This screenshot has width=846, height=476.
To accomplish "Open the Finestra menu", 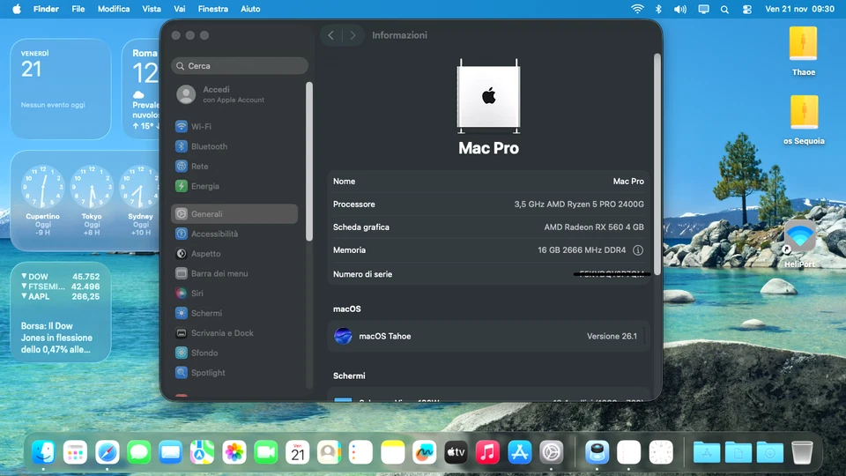I will click(212, 9).
